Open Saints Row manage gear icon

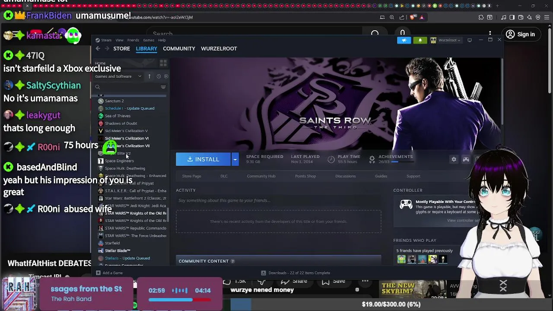pos(454,159)
